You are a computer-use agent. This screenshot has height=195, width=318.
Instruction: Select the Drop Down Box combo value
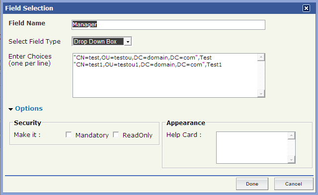pyautogui.click(x=98, y=42)
